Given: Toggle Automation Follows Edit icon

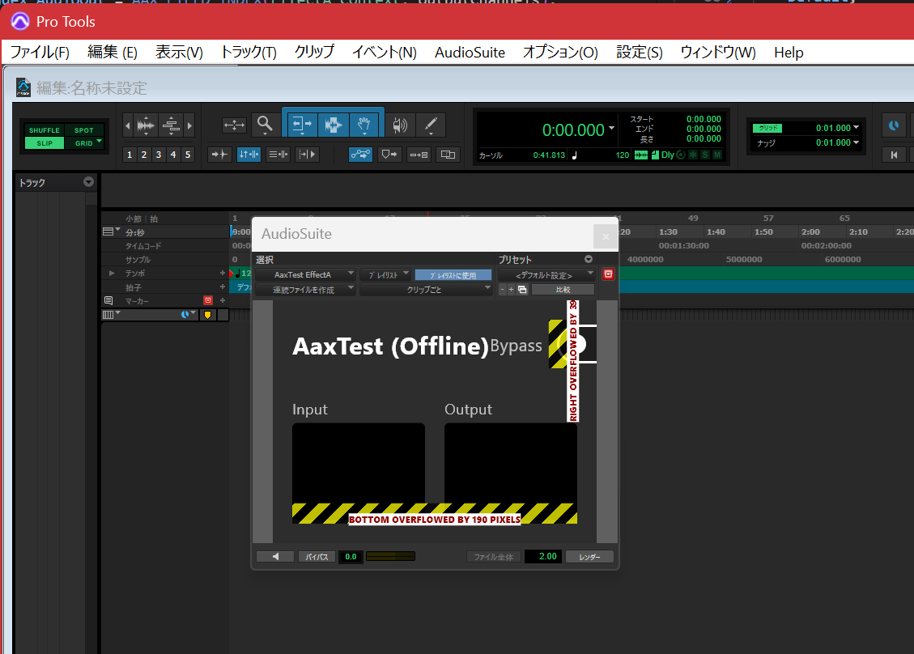Looking at the screenshot, I should coord(360,155).
